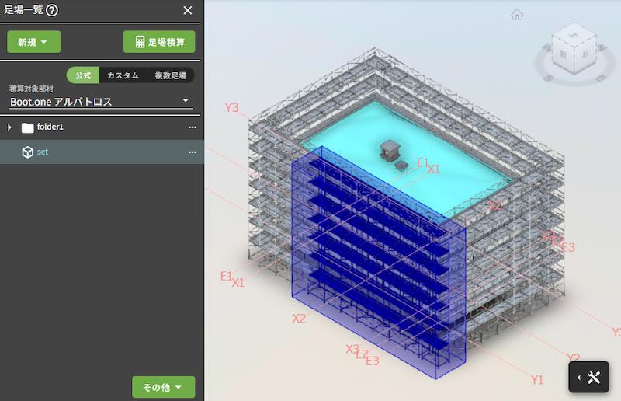Open the その他 dropdown button
The image size is (621, 401).
pos(163,387)
